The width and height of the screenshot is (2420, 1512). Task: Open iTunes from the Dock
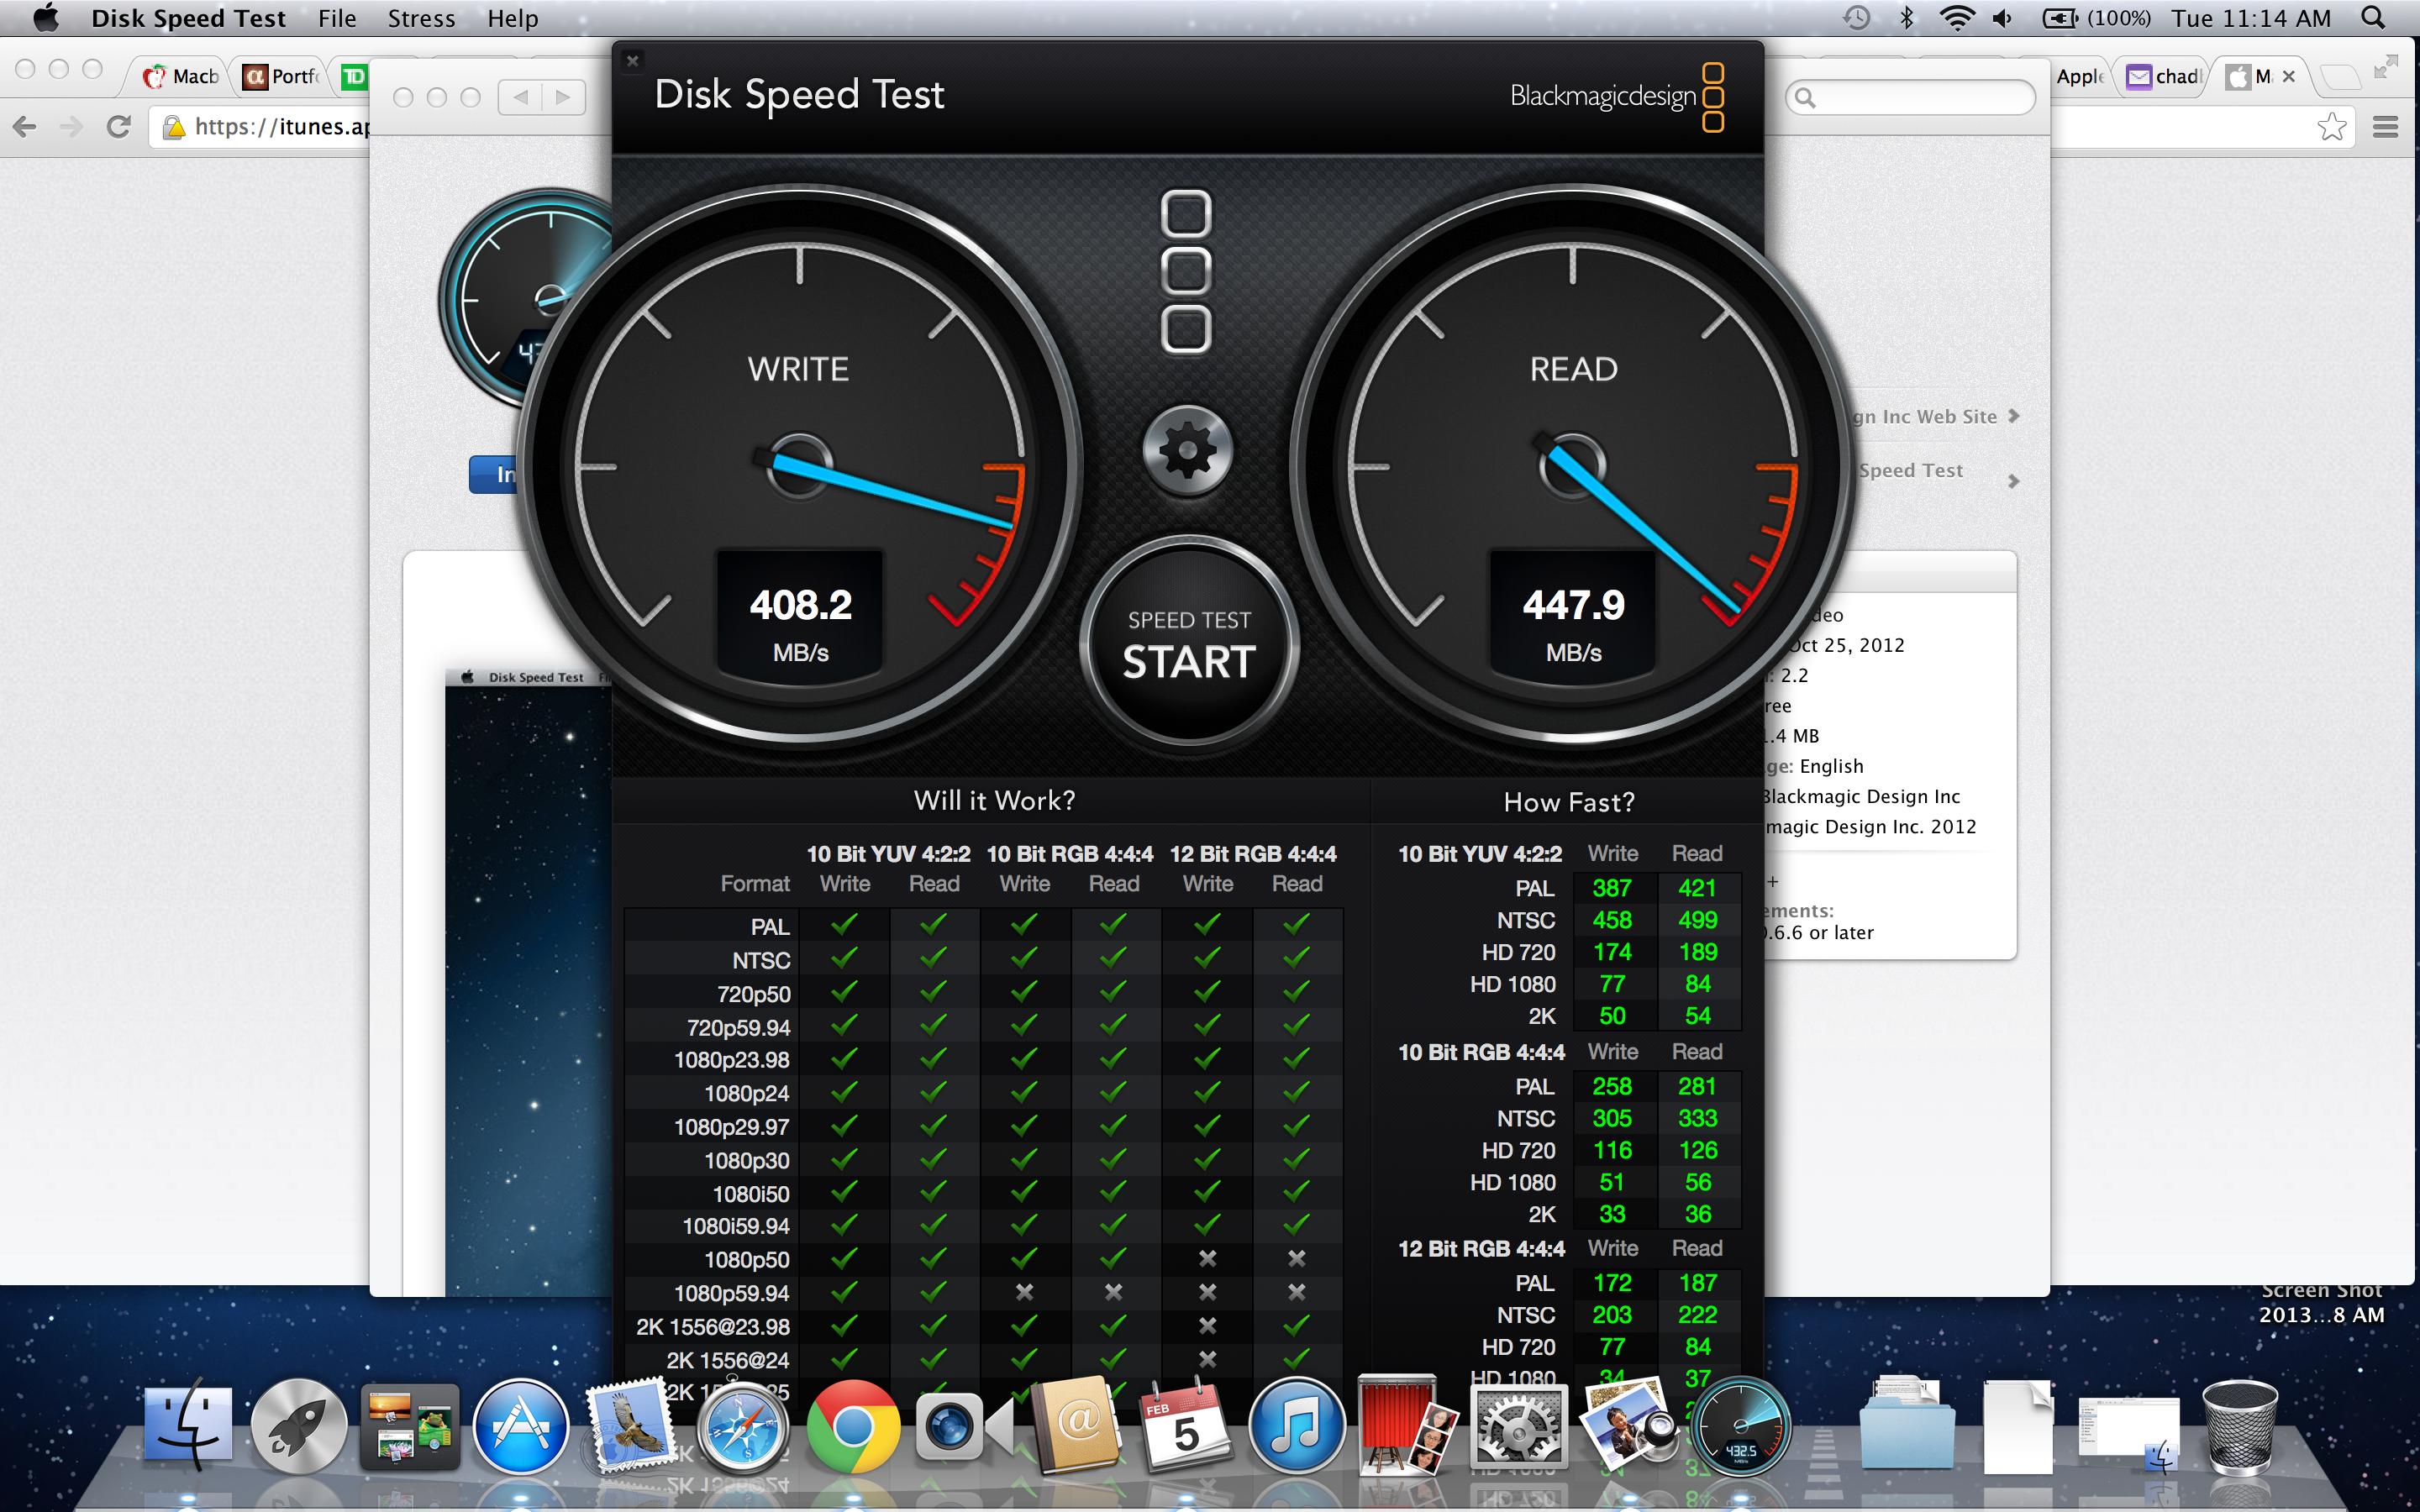(1297, 1427)
